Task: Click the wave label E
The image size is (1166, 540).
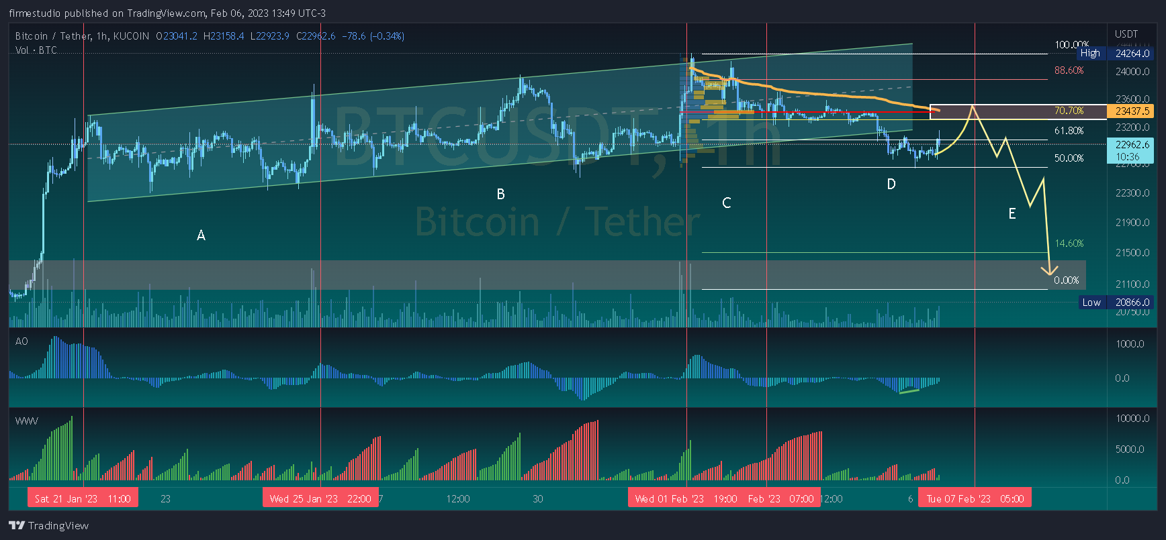Action: tap(1012, 213)
